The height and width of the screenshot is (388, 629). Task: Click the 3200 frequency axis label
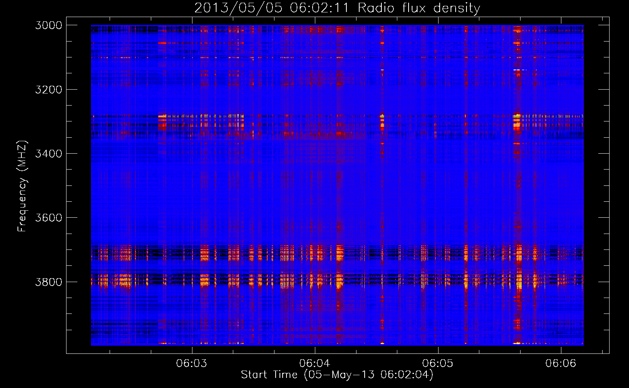click(49, 90)
